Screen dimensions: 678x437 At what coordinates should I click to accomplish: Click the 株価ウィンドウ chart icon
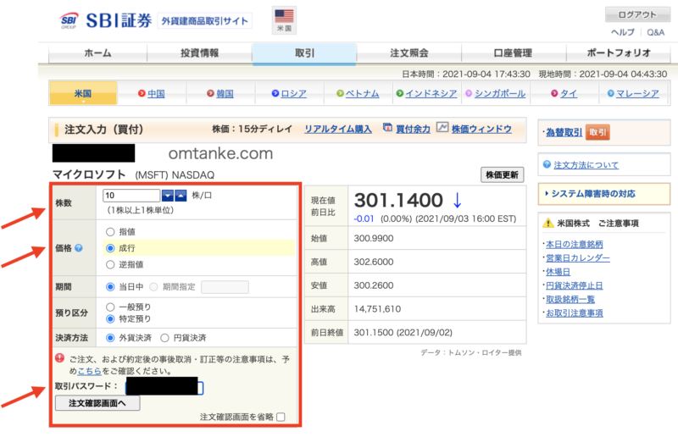(x=442, y=127)
